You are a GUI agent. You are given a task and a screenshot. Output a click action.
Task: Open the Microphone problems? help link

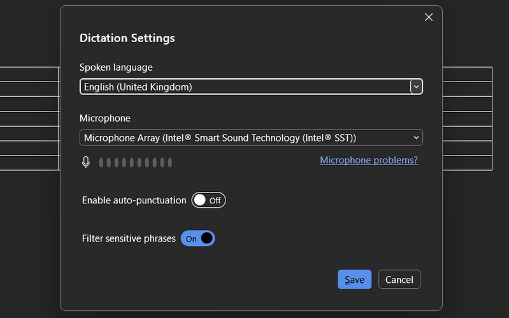tap(368, 160)
